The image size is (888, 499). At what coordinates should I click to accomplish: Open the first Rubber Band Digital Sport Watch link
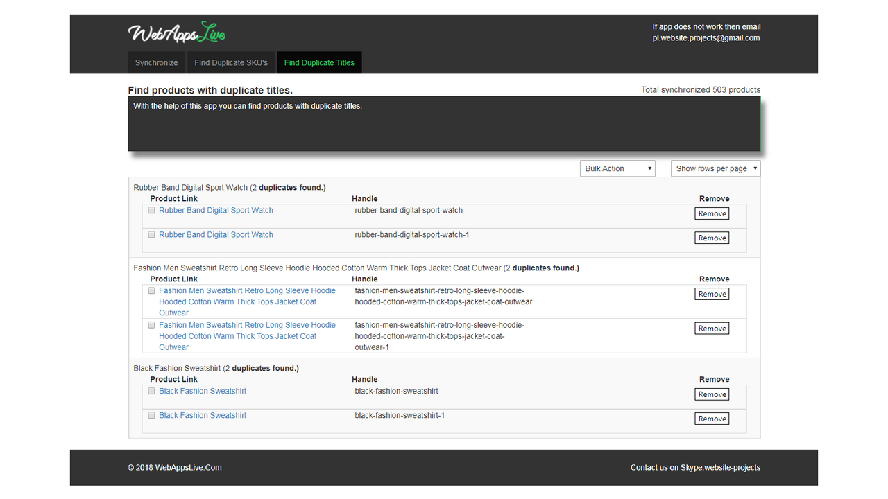pyautogui.click(x=216, y=210)
